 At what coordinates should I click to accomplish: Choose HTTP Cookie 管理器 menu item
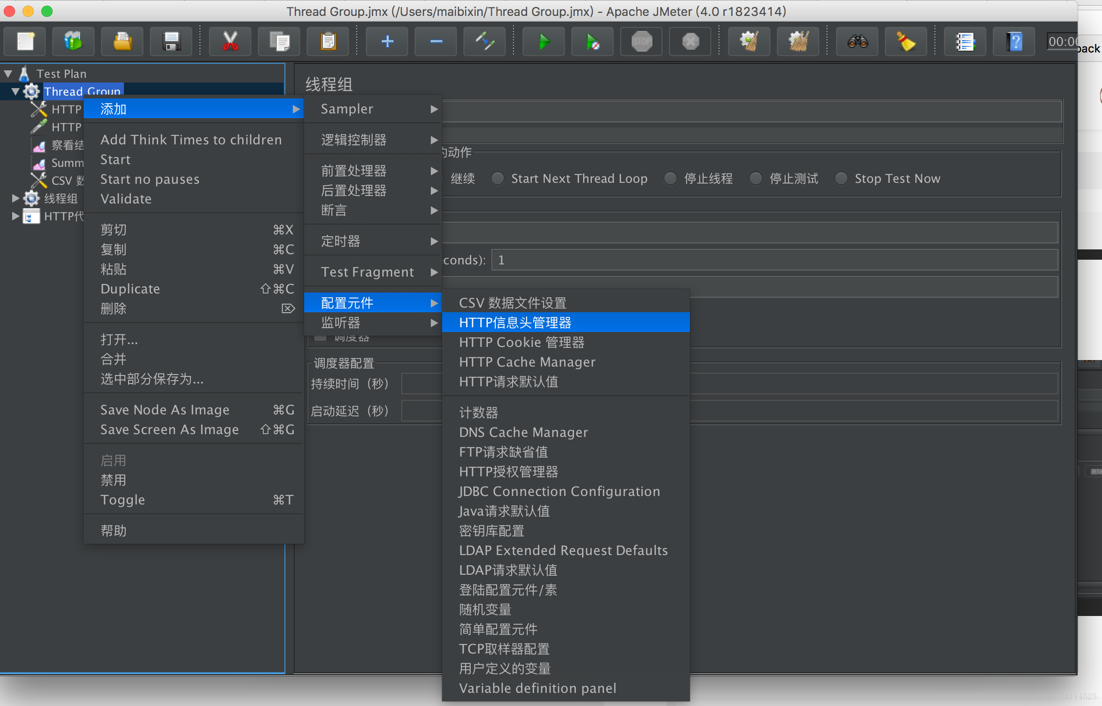click(x=566, y=342)
